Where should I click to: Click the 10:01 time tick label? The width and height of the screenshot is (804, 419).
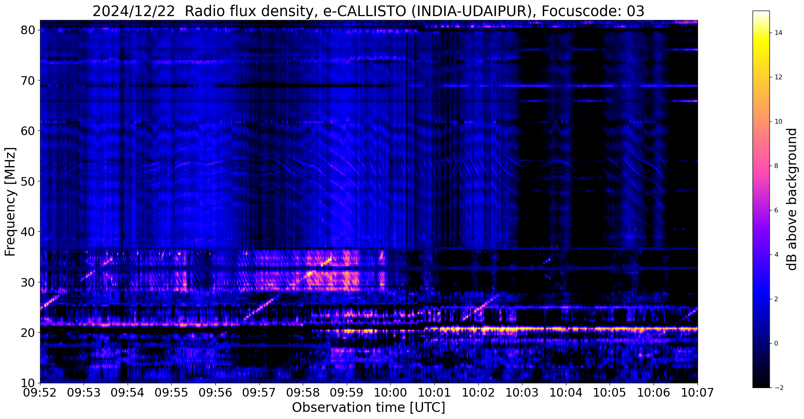pyautogui.click(x=434, y=393)
